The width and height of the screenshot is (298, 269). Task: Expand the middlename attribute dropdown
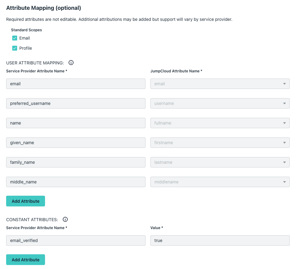coord(220,182)
